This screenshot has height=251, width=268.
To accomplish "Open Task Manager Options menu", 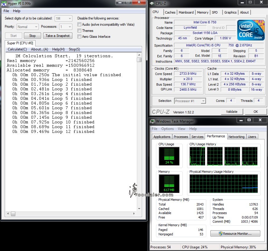I will 168,129.
